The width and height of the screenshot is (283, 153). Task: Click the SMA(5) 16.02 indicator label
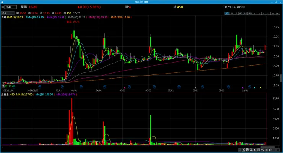[x=16, y=18]
